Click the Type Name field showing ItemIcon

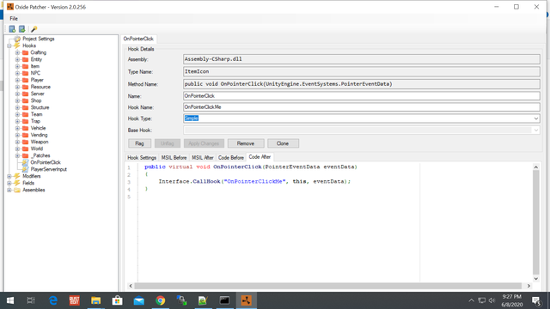(x=361, y=71)
